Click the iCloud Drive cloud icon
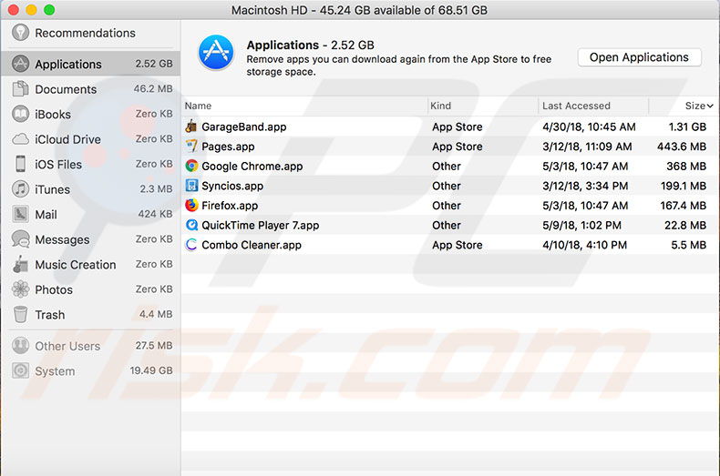 point(20,139)
